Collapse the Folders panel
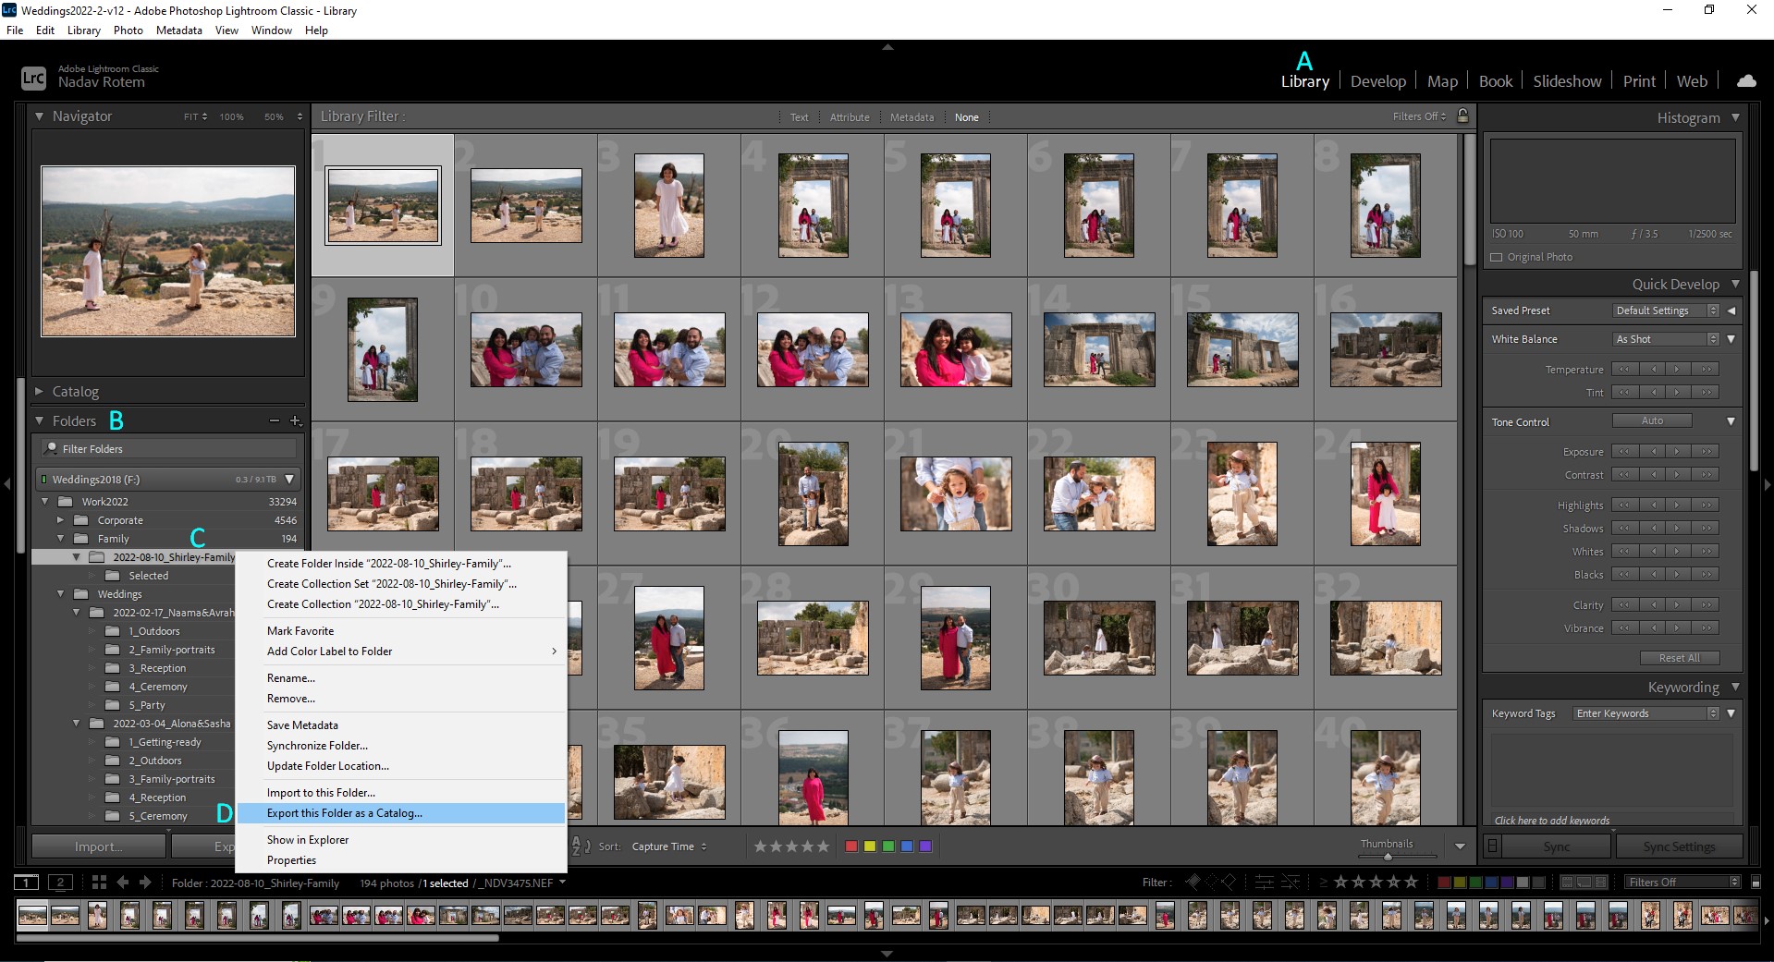 39,420
